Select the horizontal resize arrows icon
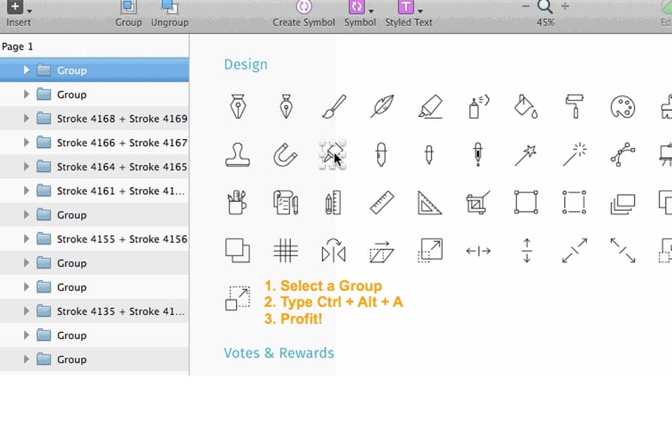The height and width of the screenshot is (422, 672). point(478,251)
